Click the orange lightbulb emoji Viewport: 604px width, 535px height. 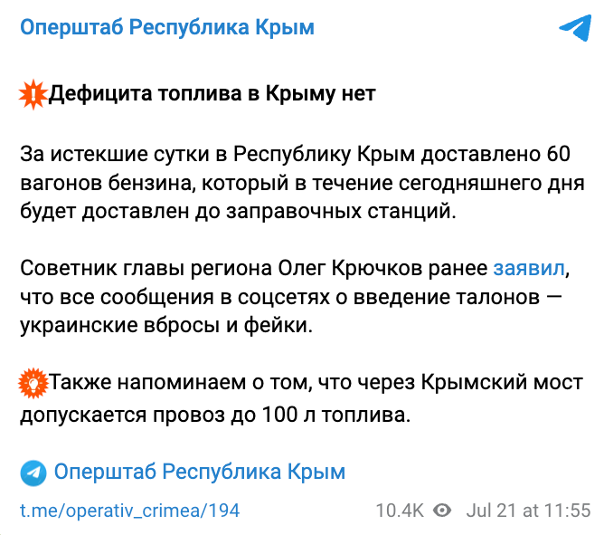33,383
